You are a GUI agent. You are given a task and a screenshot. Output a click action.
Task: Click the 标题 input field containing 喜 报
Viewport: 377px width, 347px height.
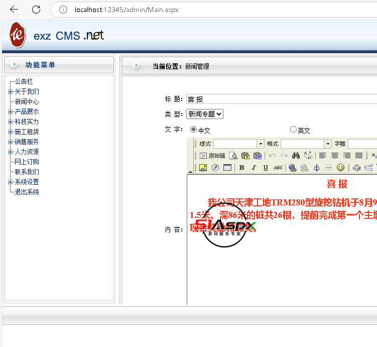[x=282, y=99]
